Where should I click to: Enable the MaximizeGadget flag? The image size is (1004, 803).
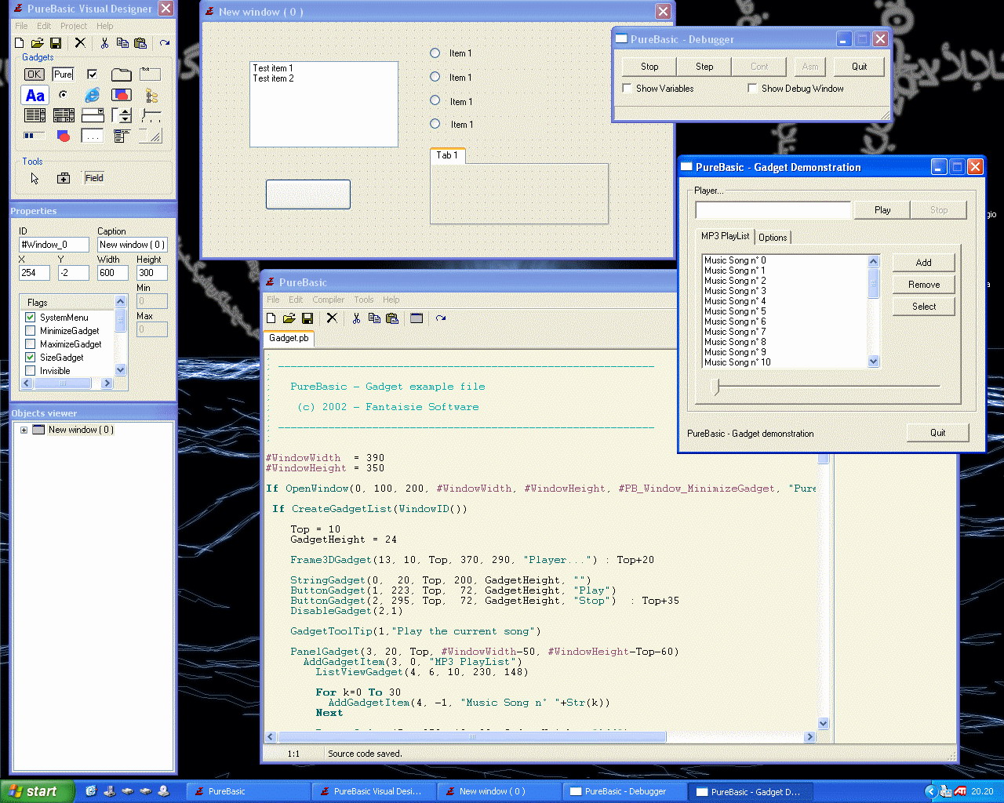(31, 344)
